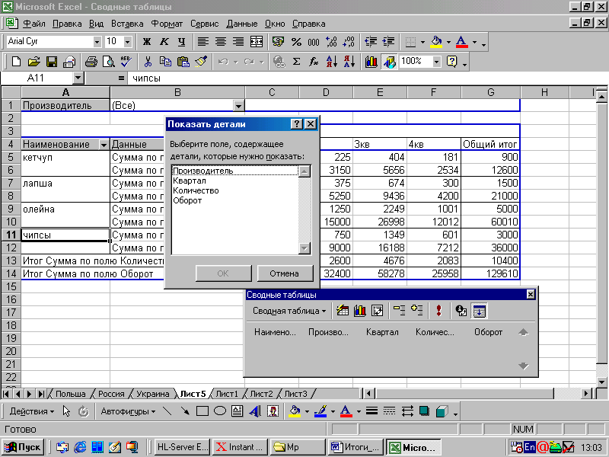The image size is (609, 457).
Task: Click the fill color yellow swatch
Action: coord(436,42)
